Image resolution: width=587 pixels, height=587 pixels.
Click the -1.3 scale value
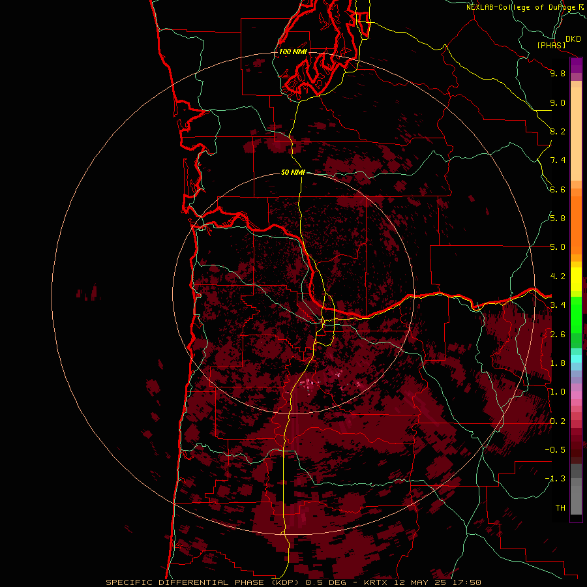coord(555,479)
